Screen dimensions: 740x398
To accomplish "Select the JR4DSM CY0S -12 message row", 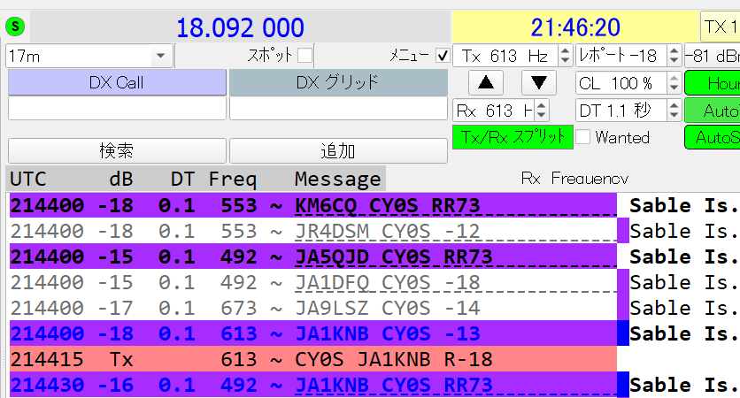I will [x=313, y=231].
